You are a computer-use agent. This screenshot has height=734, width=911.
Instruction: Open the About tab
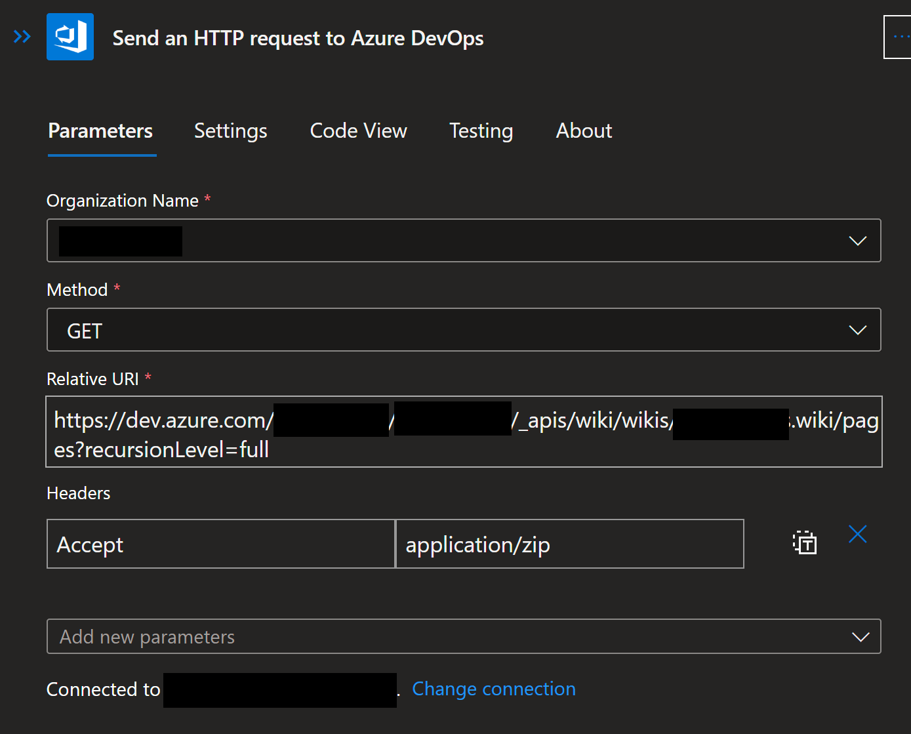583,131
